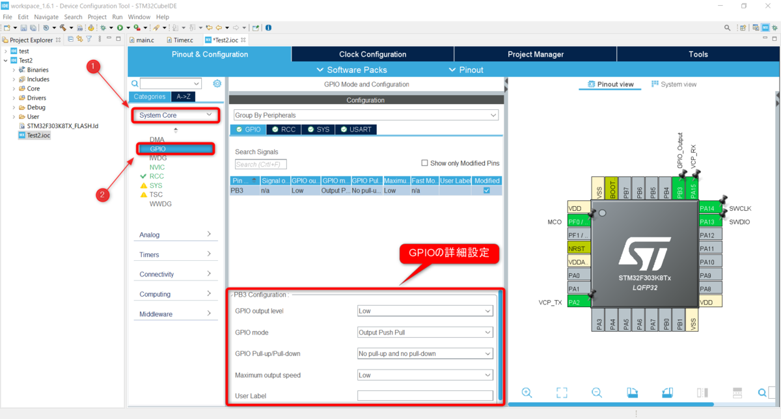Click the Save toolbar icon
Viewport: 781px width, 419px height.
(x=23, y=28)
